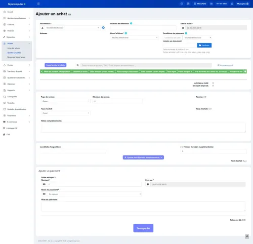Image resolution: width=253 pixels, height=244 pixels.
Task: Focus the Conditions de paiement number field
Action: click(173, 37)
